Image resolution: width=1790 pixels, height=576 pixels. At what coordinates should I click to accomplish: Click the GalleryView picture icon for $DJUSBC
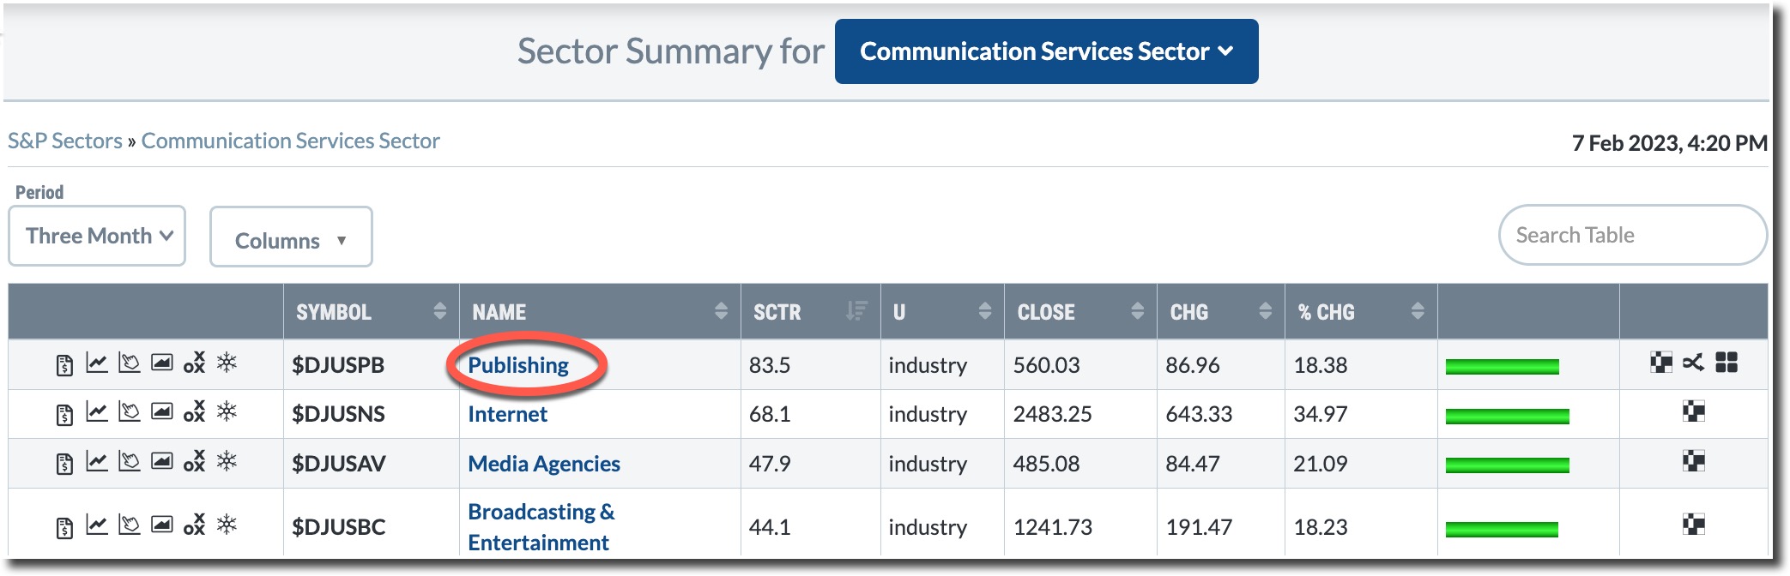(162, 525)
